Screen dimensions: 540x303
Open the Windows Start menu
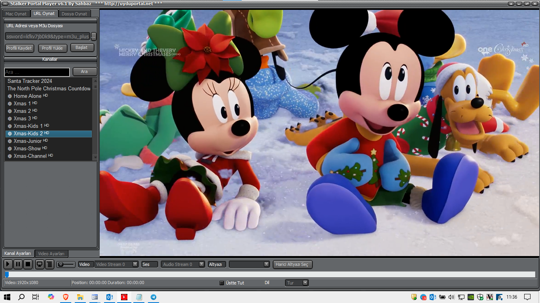[x=7, y=297]
